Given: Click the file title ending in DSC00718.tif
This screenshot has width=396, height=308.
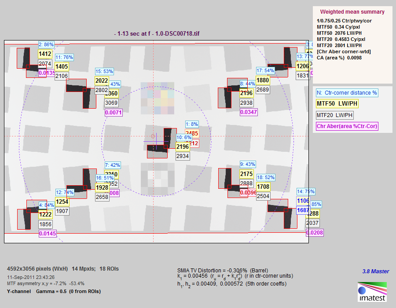Looking at the screenshot, I should tap(157, 33).
